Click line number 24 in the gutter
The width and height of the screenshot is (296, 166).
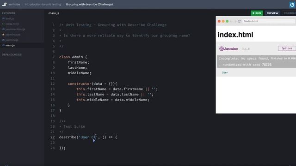coord(52,148)
